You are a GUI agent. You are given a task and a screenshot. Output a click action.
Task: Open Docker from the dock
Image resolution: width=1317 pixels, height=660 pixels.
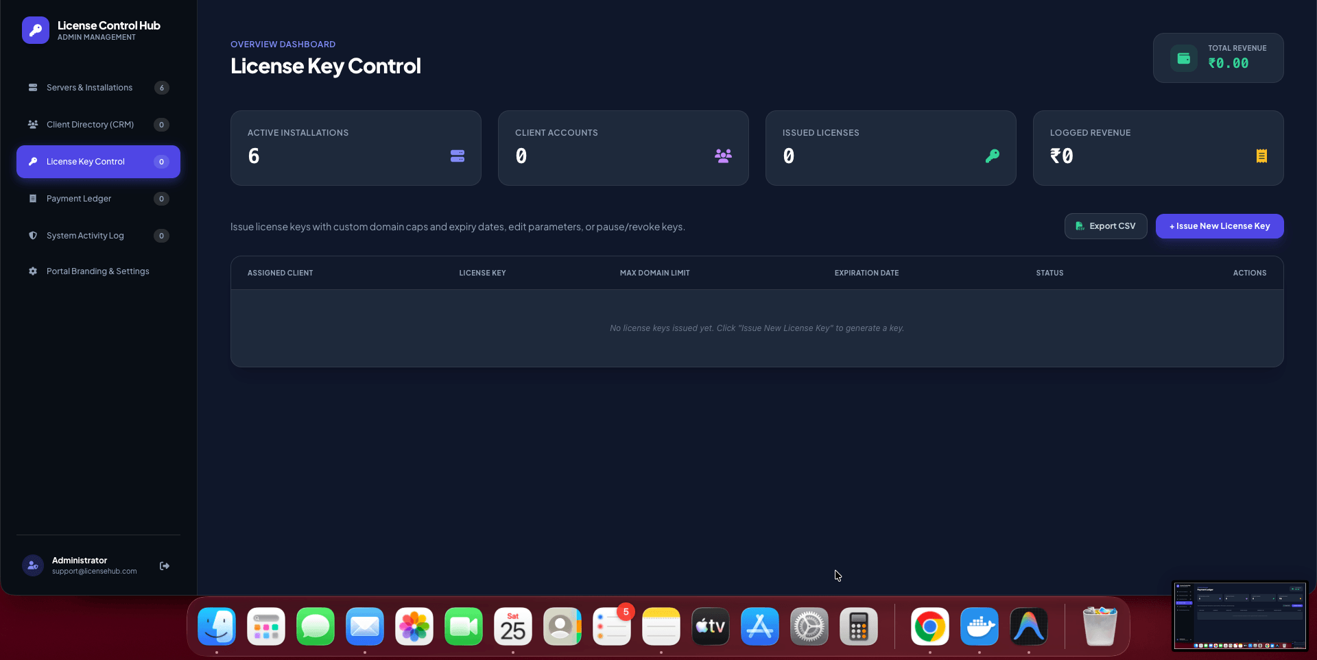point(980,626)
